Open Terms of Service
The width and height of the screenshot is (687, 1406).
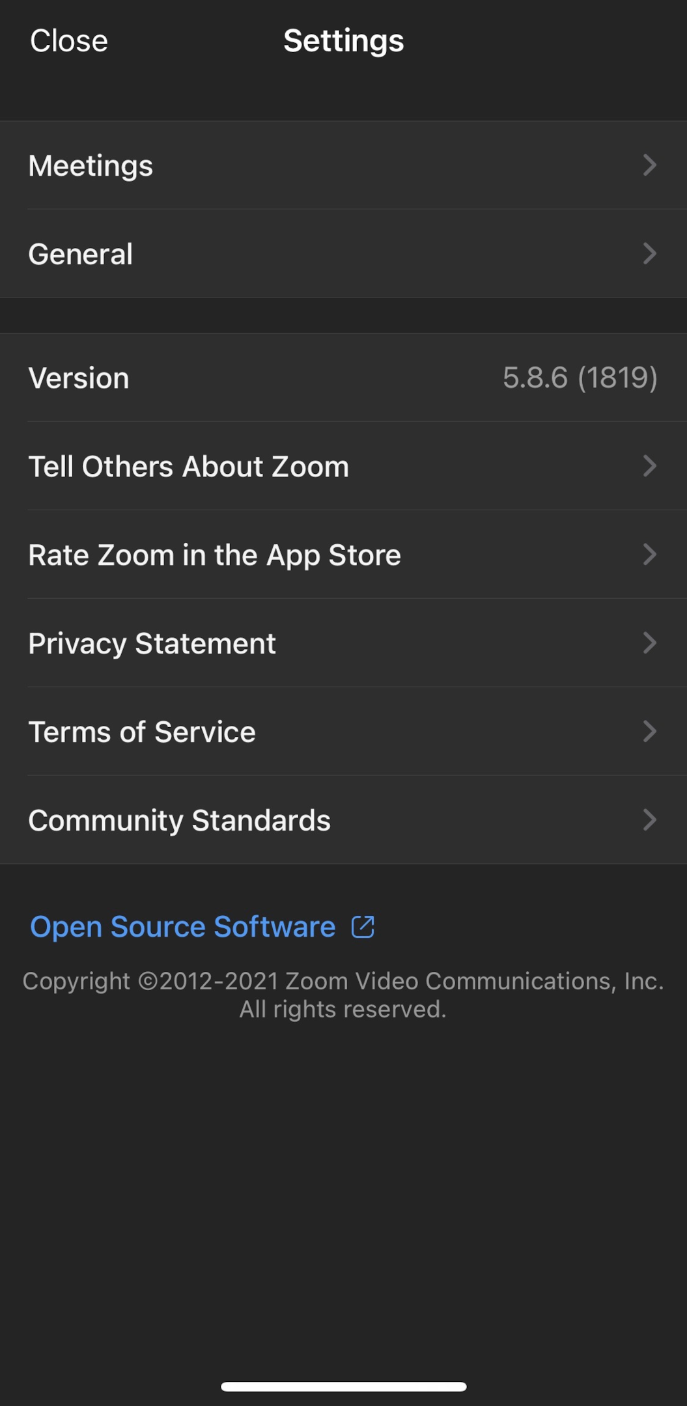coord(142,732)
